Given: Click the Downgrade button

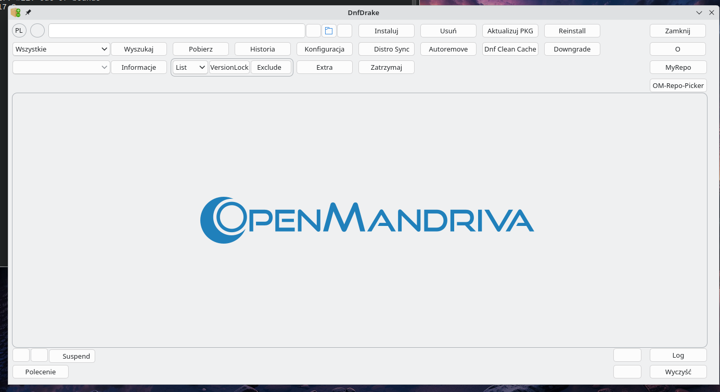Looking at the screenshot, I should [x=572, y=49].
